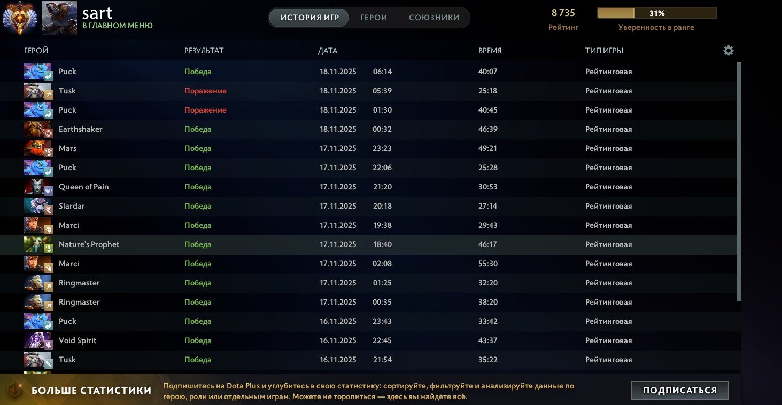Viewport: 782px width, 405px height.
Task: Open the match history settings gear
Action: tap(728, 50)
